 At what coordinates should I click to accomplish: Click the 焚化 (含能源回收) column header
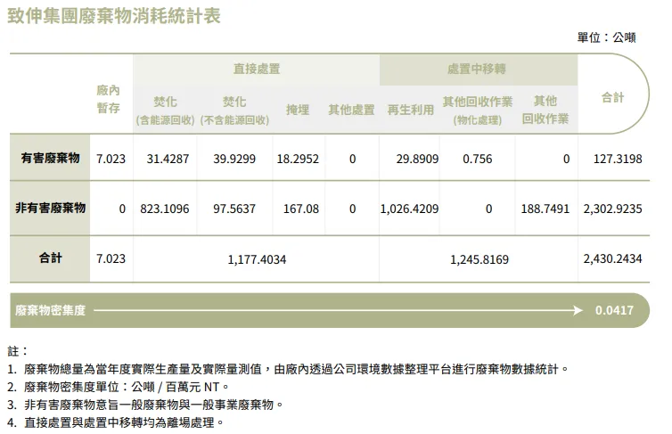pyautogui.click(x=165, y=111)
